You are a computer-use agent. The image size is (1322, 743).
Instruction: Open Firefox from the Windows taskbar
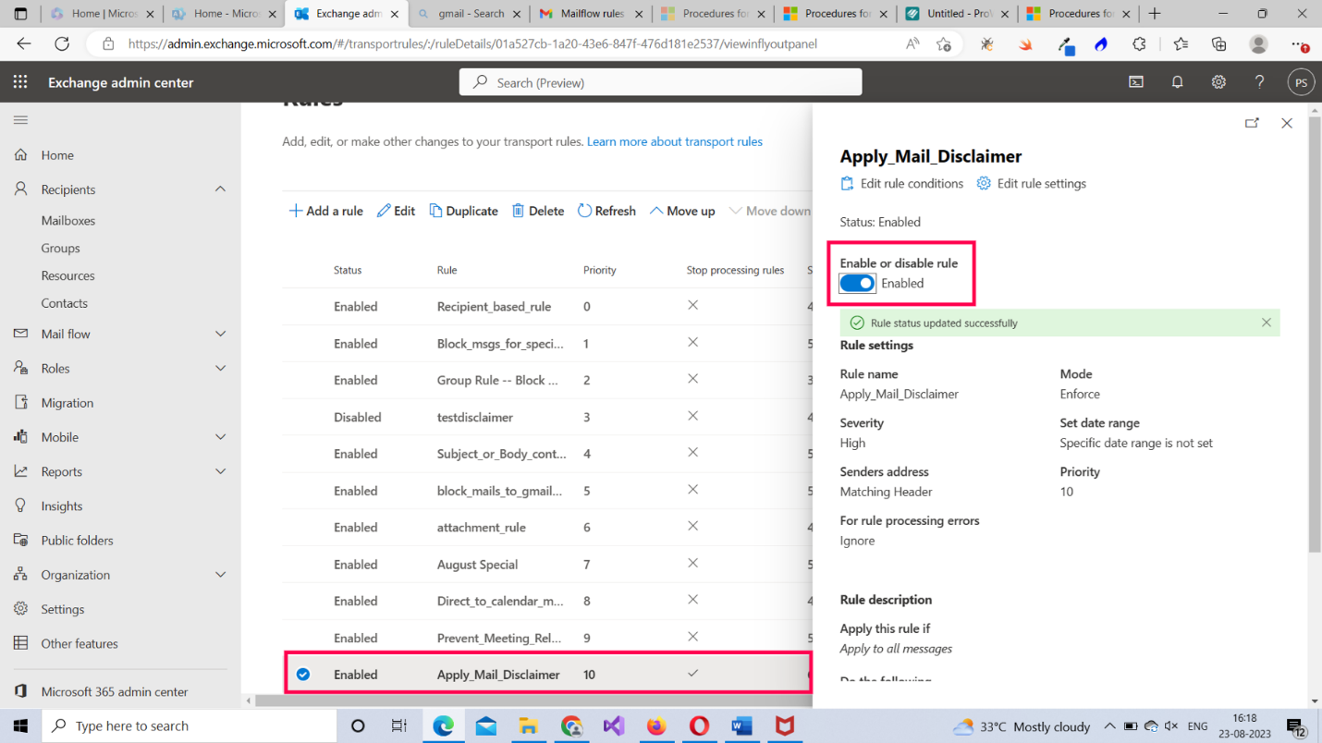pyautogui.click(x=656, y=726)
